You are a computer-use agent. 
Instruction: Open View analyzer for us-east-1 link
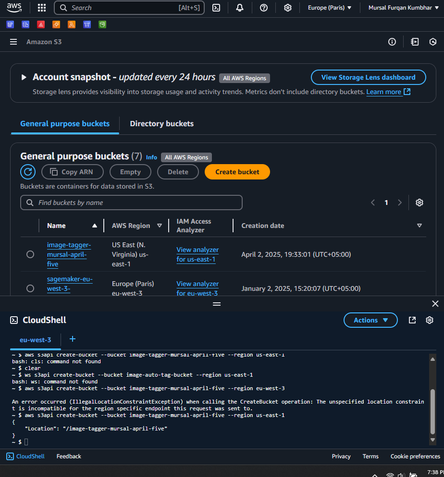click(x=197, y=254)
